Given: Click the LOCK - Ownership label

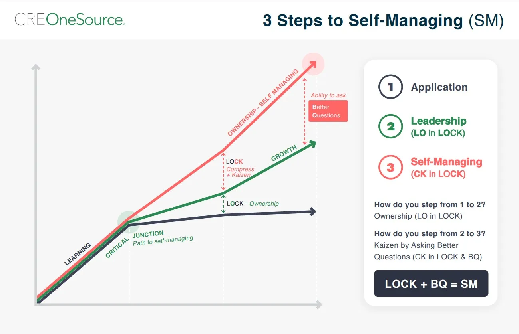Looking at the screenshot, I should tap(253, 204).
